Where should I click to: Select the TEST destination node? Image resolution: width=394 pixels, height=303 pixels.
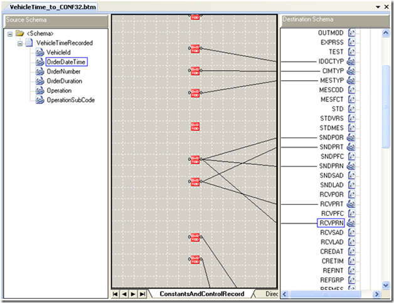[x=336, y=52]
